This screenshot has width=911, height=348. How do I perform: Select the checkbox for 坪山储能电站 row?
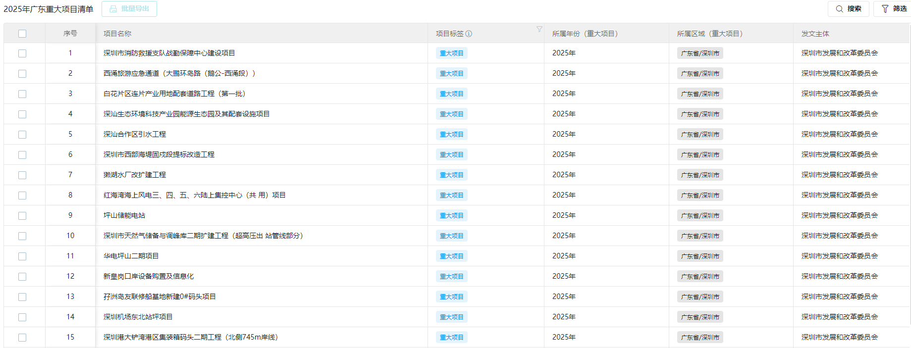tap(22, 216)
